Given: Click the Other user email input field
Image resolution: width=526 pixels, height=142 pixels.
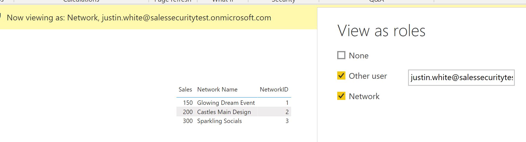Looking at the screenshot, I should [461, 78].
